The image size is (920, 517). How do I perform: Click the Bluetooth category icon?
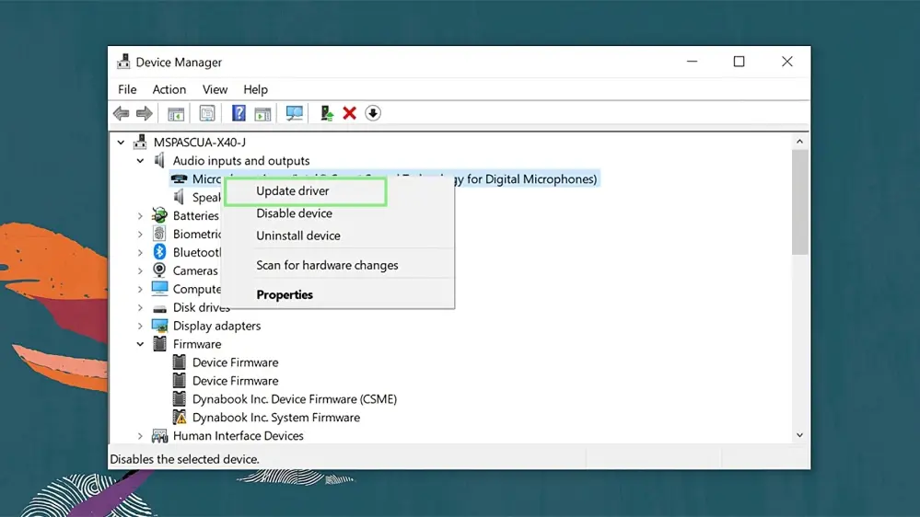(x=159, y=252)
